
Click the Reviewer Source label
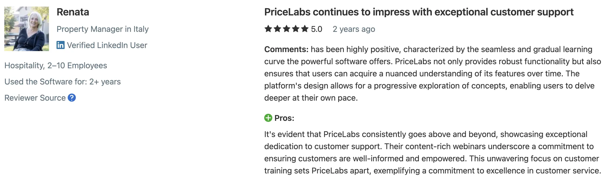pos(35,98)
